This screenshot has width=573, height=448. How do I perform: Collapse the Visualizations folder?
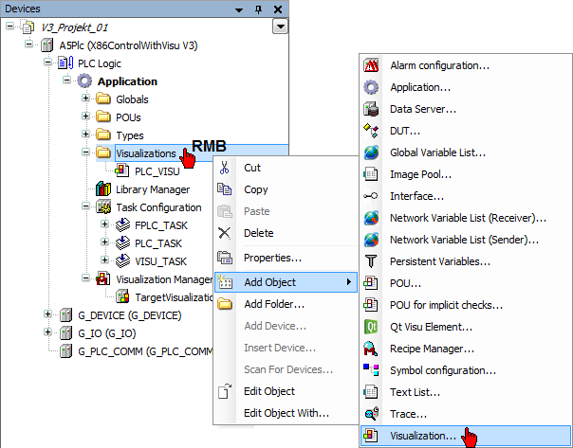(85, 152)
